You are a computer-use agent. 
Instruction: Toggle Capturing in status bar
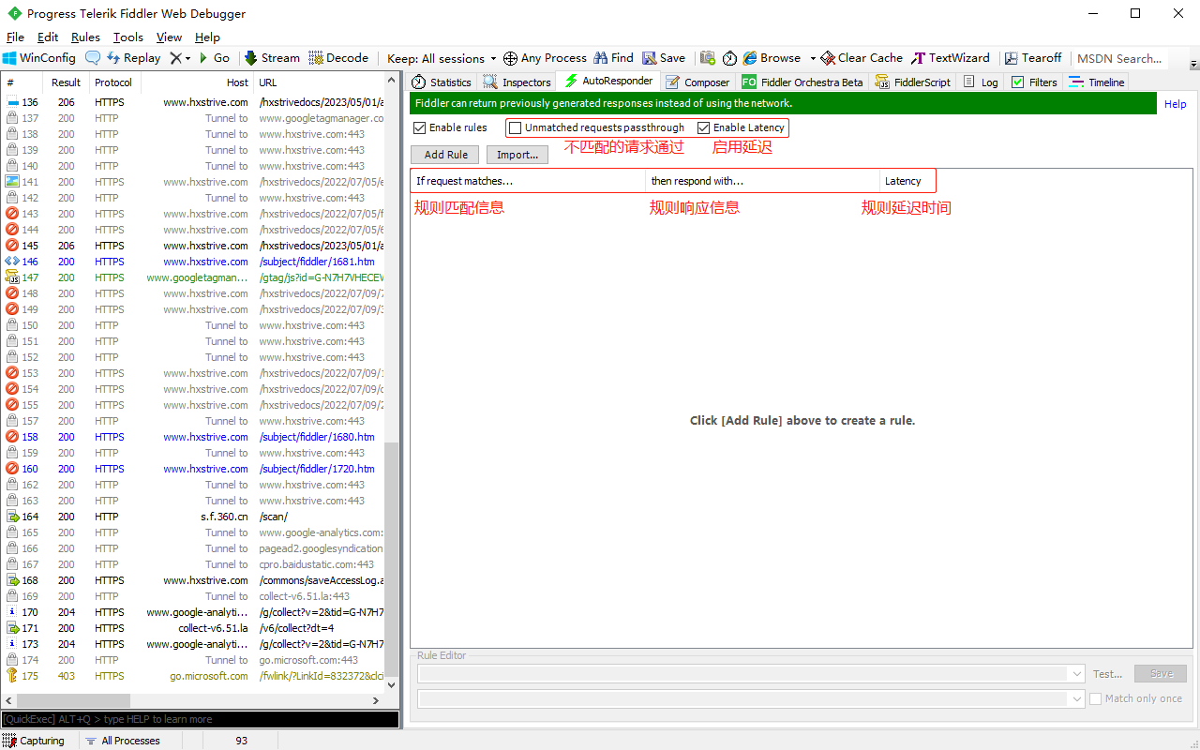point(34,741)
